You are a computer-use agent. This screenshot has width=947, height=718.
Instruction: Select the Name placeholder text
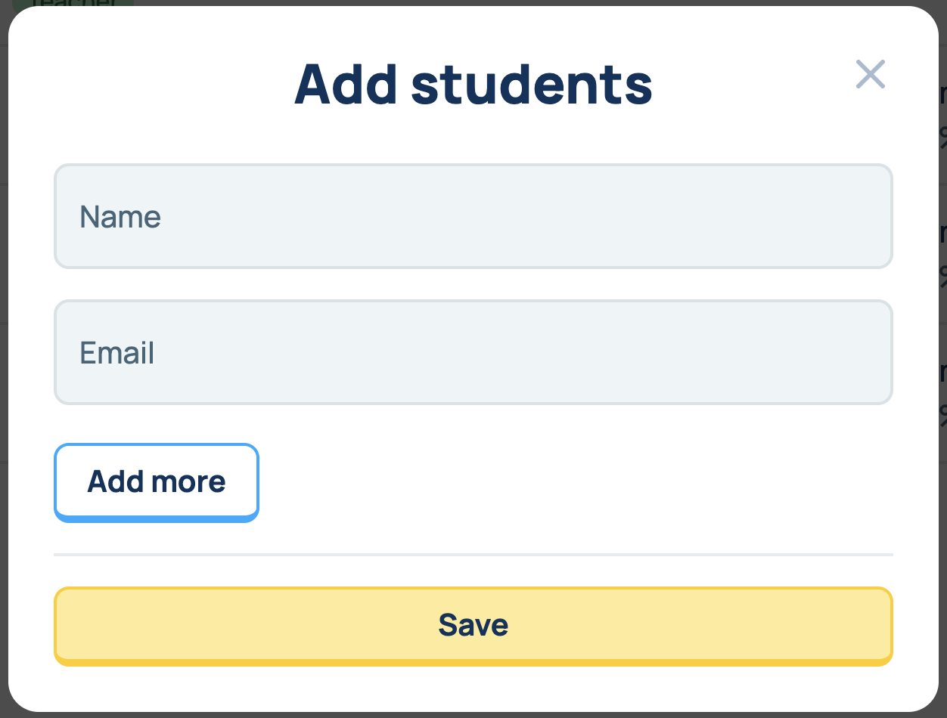[x=120, y=217]
